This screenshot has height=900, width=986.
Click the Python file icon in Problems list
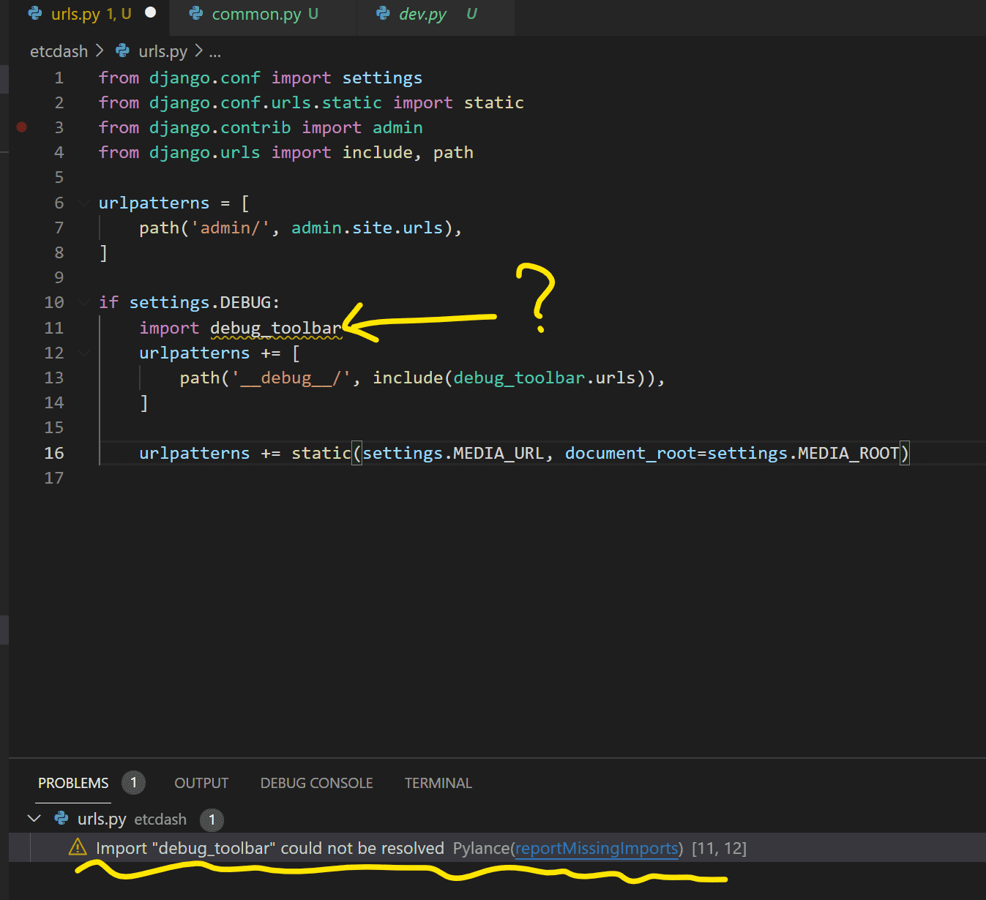[x=61, y=819]
